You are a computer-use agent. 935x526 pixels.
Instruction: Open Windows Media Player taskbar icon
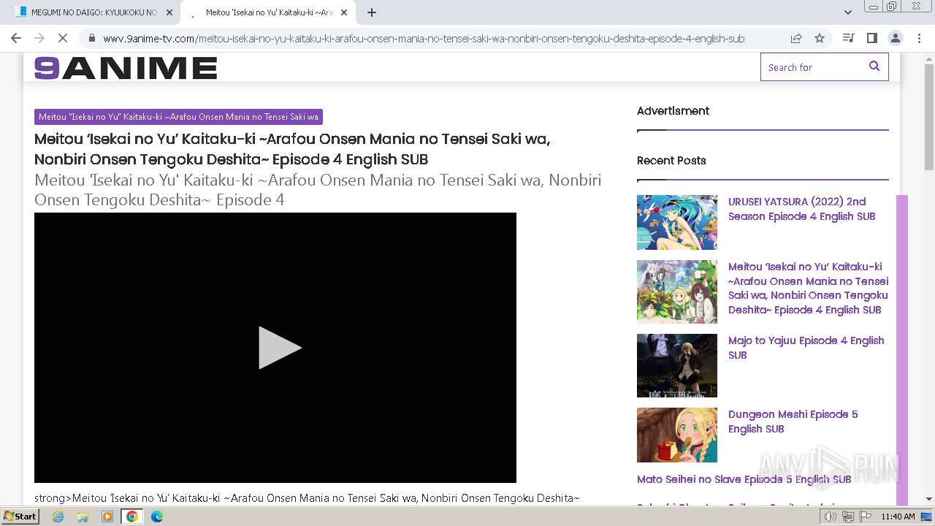point(107,517)
